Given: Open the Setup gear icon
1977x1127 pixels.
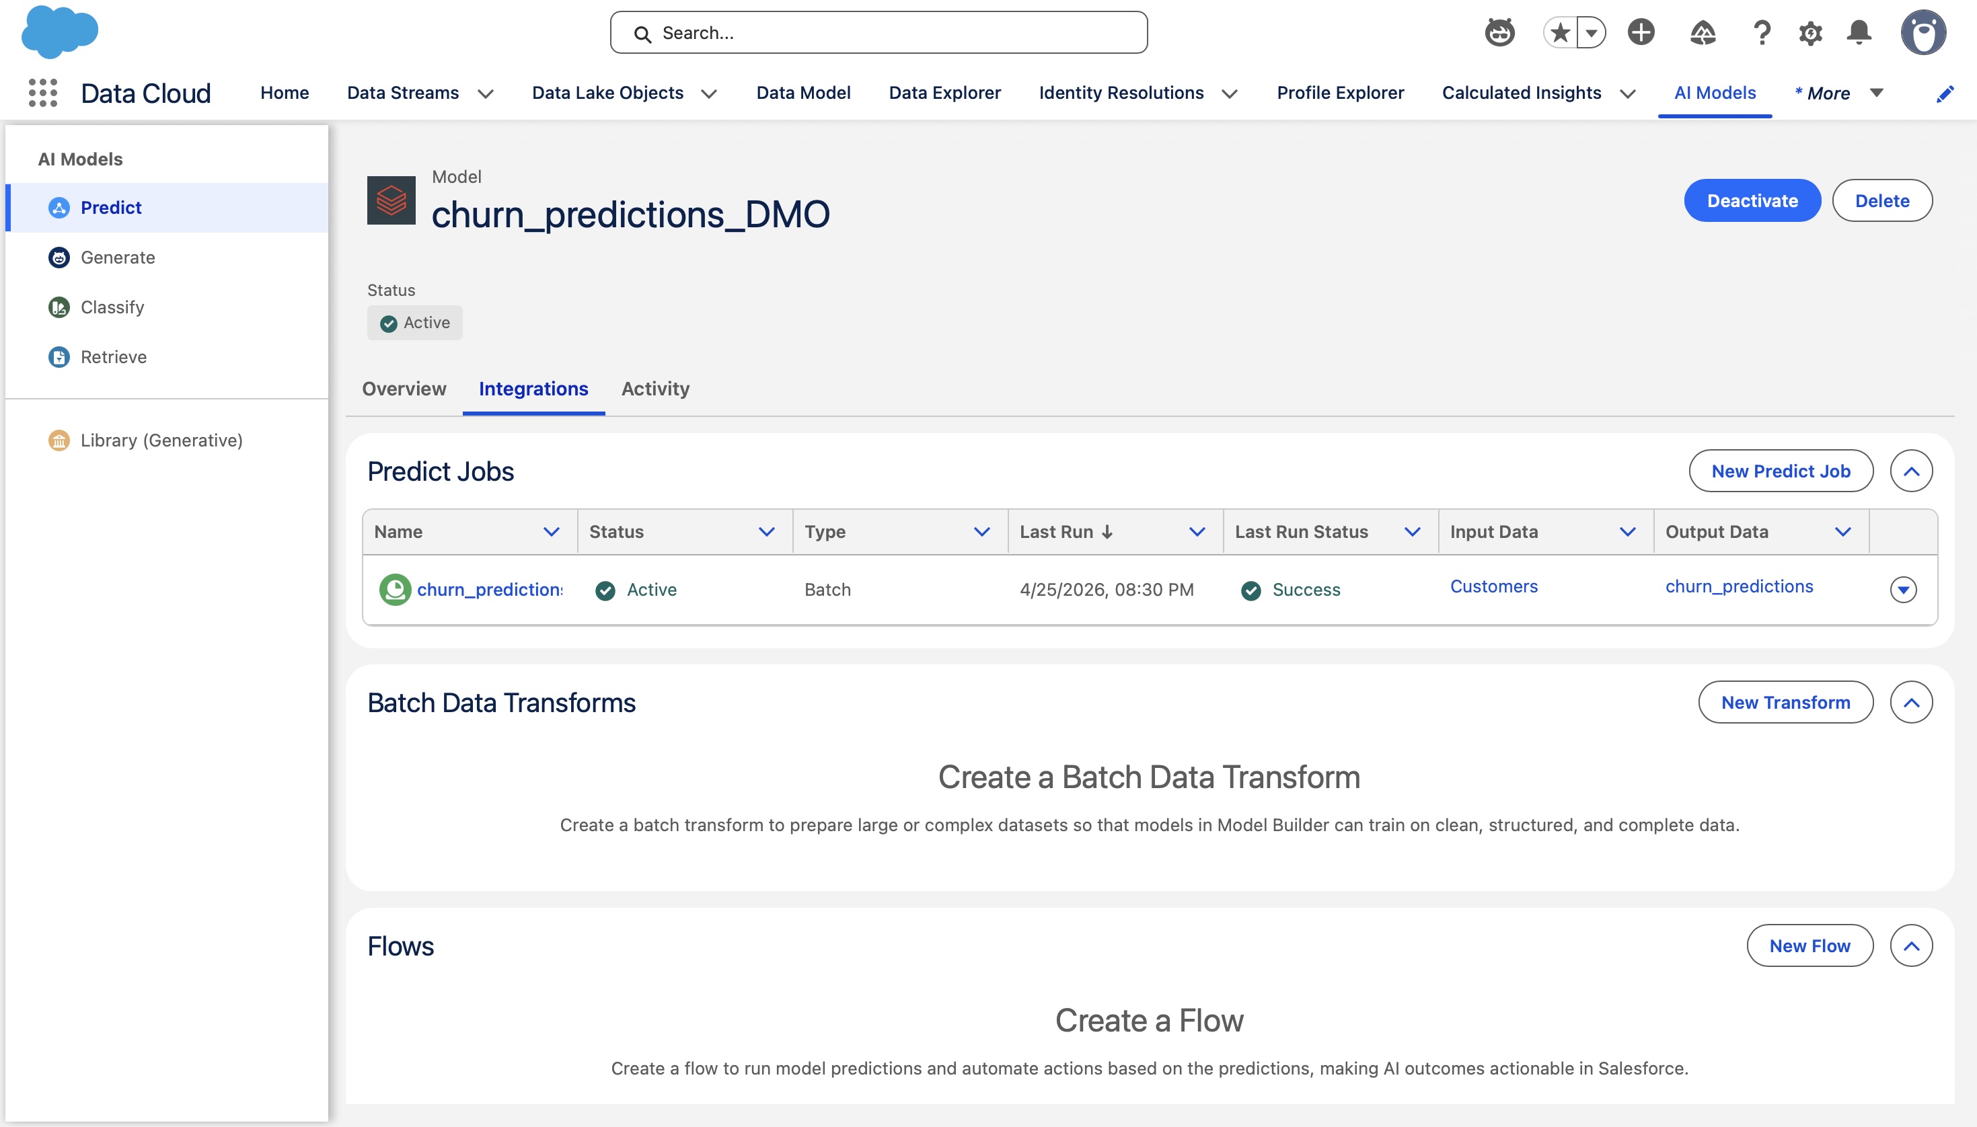Looking at the screenshot, I should (x=1811, y=32).
